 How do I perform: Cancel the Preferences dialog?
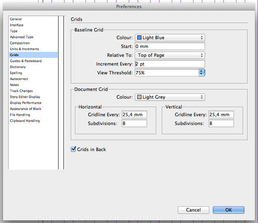coord(193,210)
